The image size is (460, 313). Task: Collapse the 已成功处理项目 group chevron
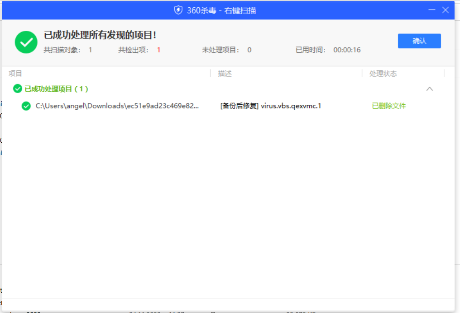pos(430,89)
